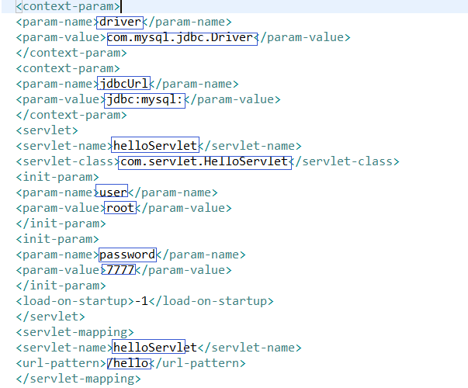Click the 'com.mysql.jdbc.Driver' param value
The image size is (468, 388).
[182, 39]
